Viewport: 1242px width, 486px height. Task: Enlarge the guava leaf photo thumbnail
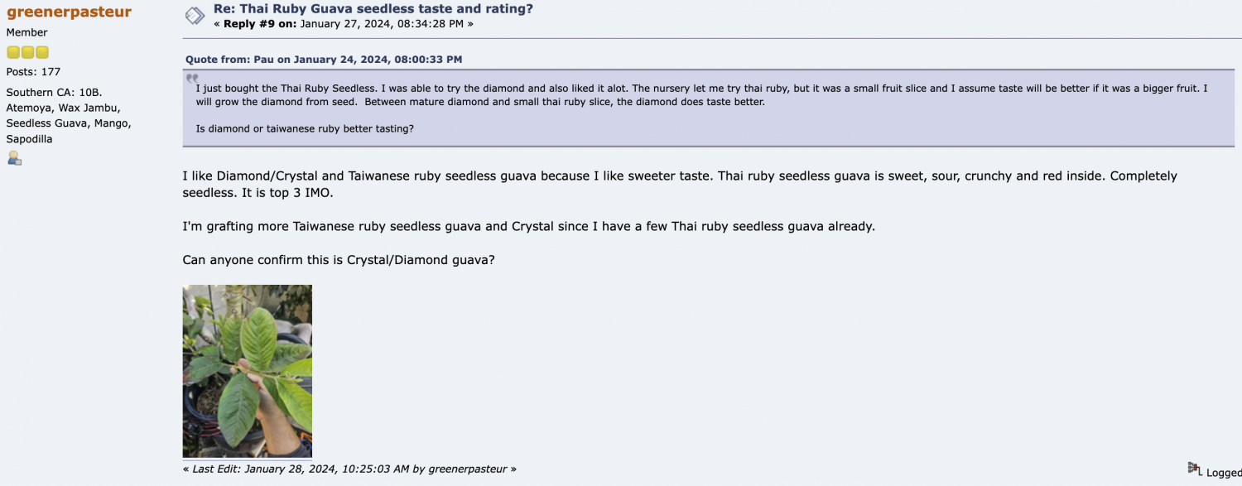pos(247,371)
